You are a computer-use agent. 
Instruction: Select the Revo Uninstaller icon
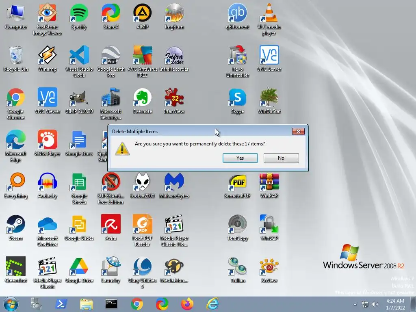(237, 62)
